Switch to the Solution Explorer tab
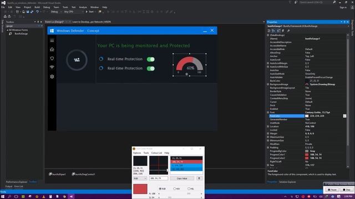 tap(287, 182)
